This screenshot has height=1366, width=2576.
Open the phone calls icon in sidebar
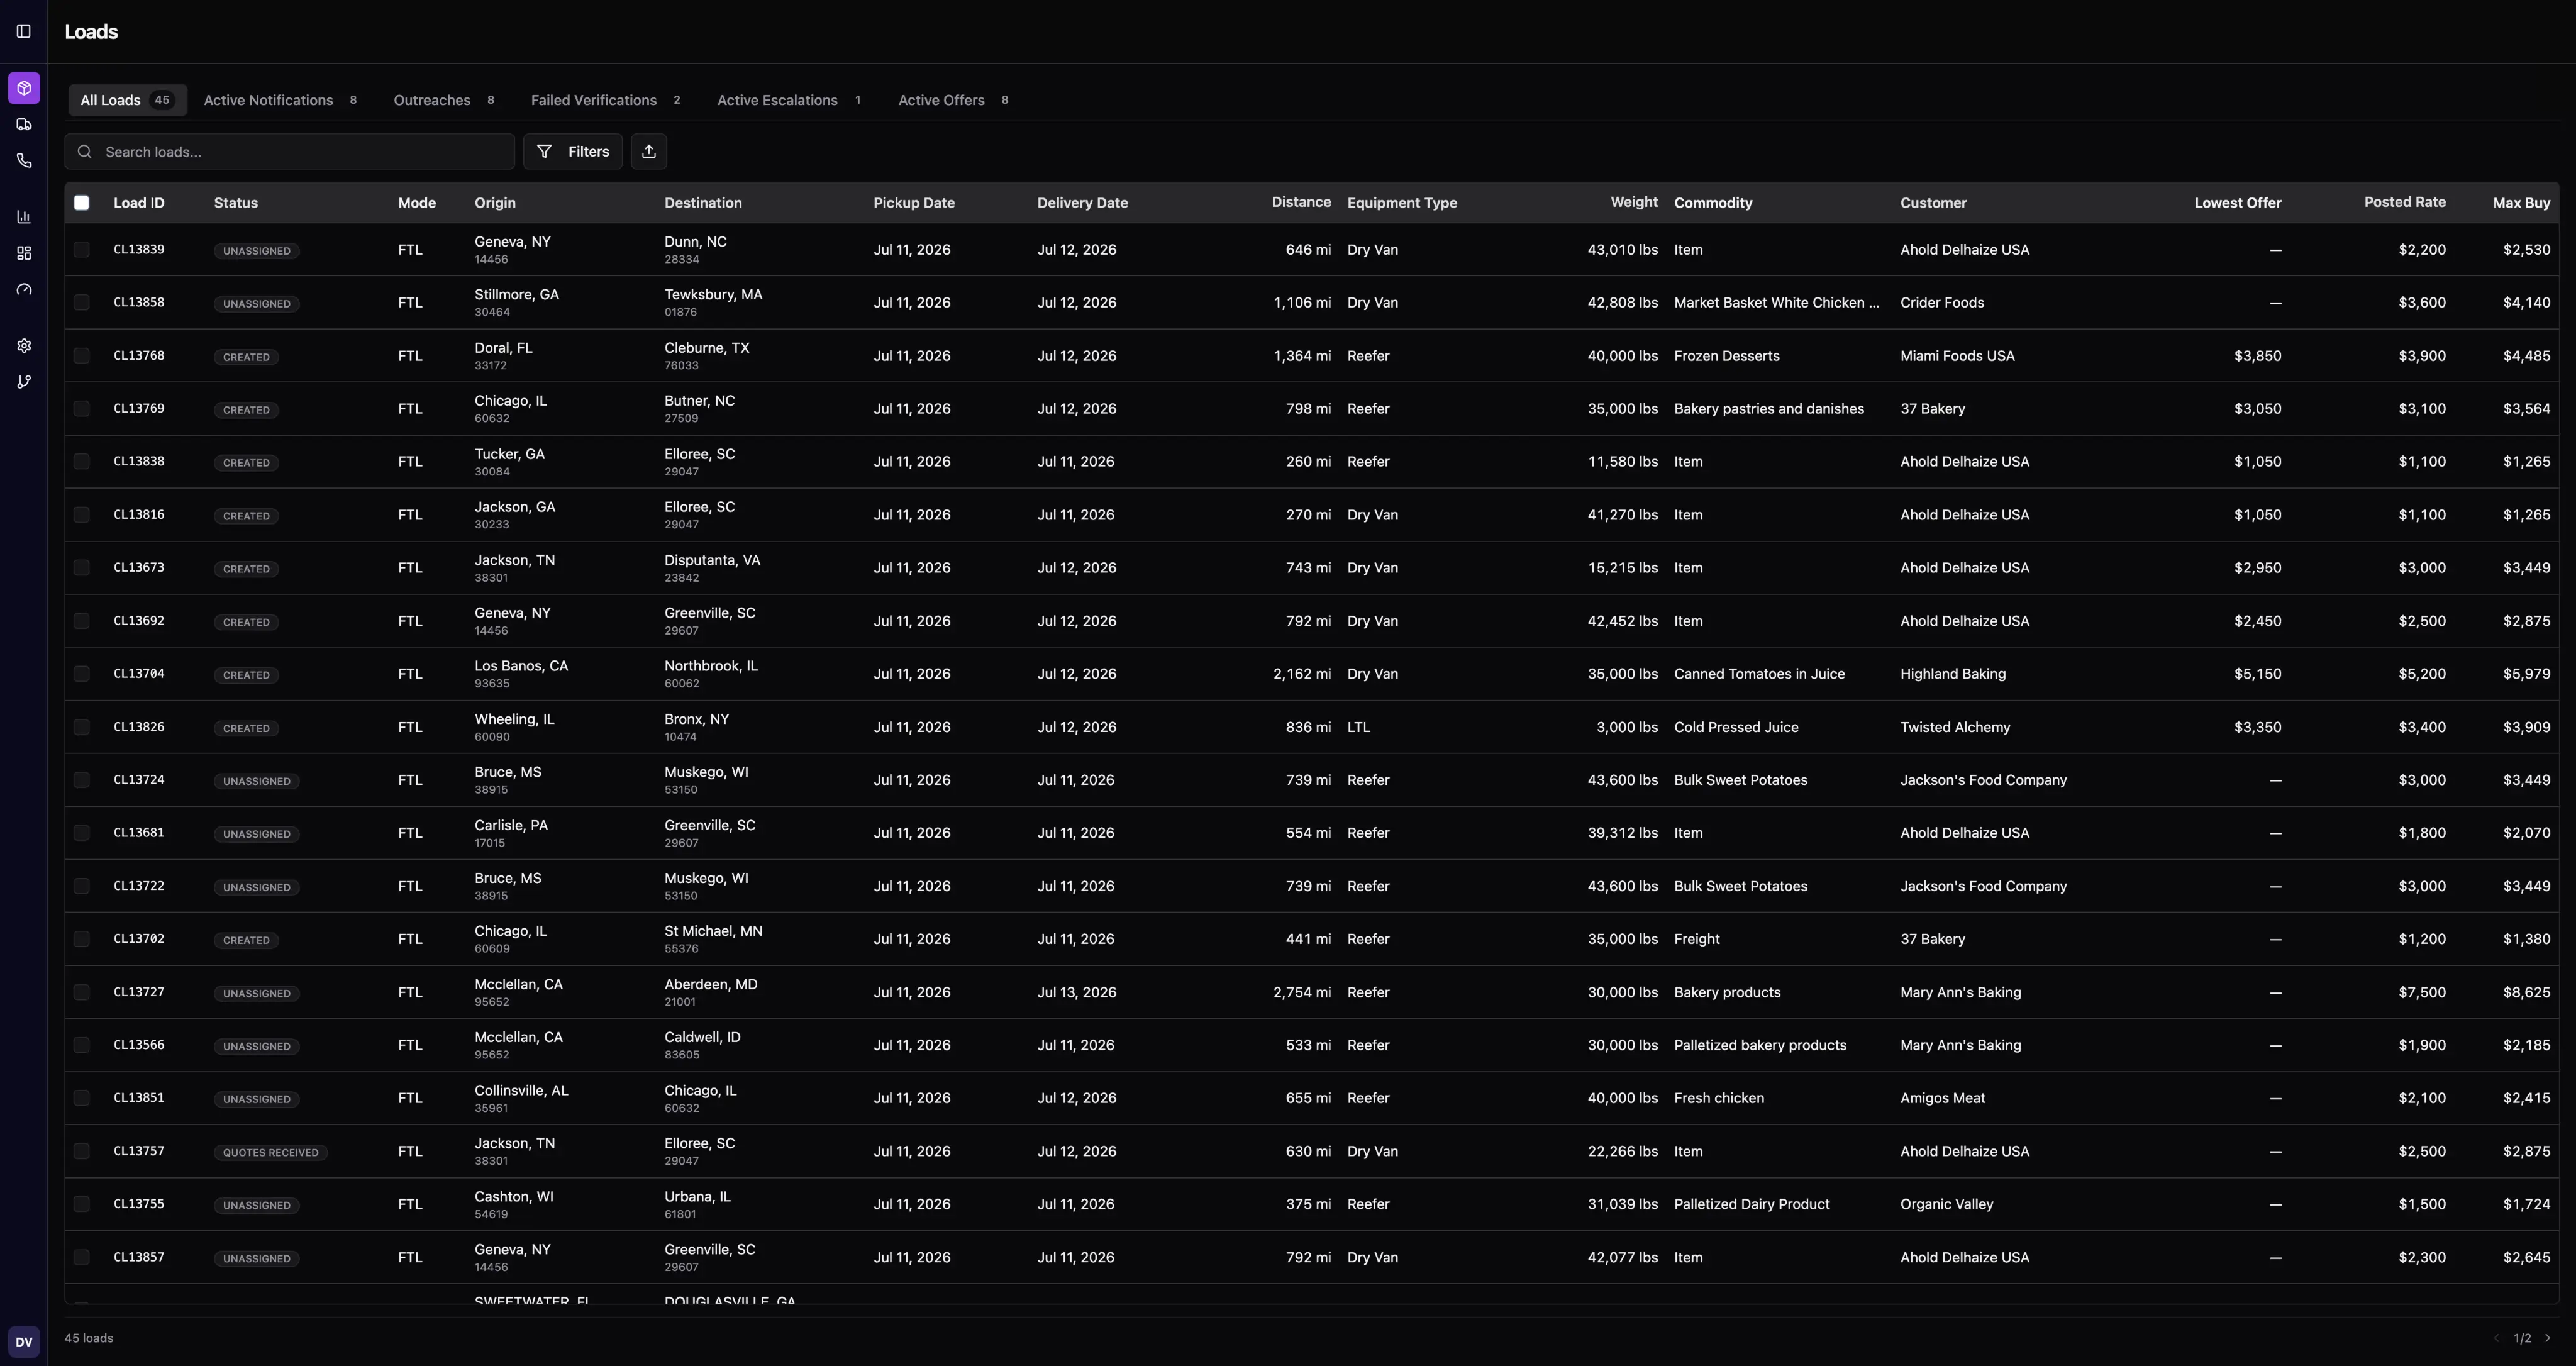24,161
